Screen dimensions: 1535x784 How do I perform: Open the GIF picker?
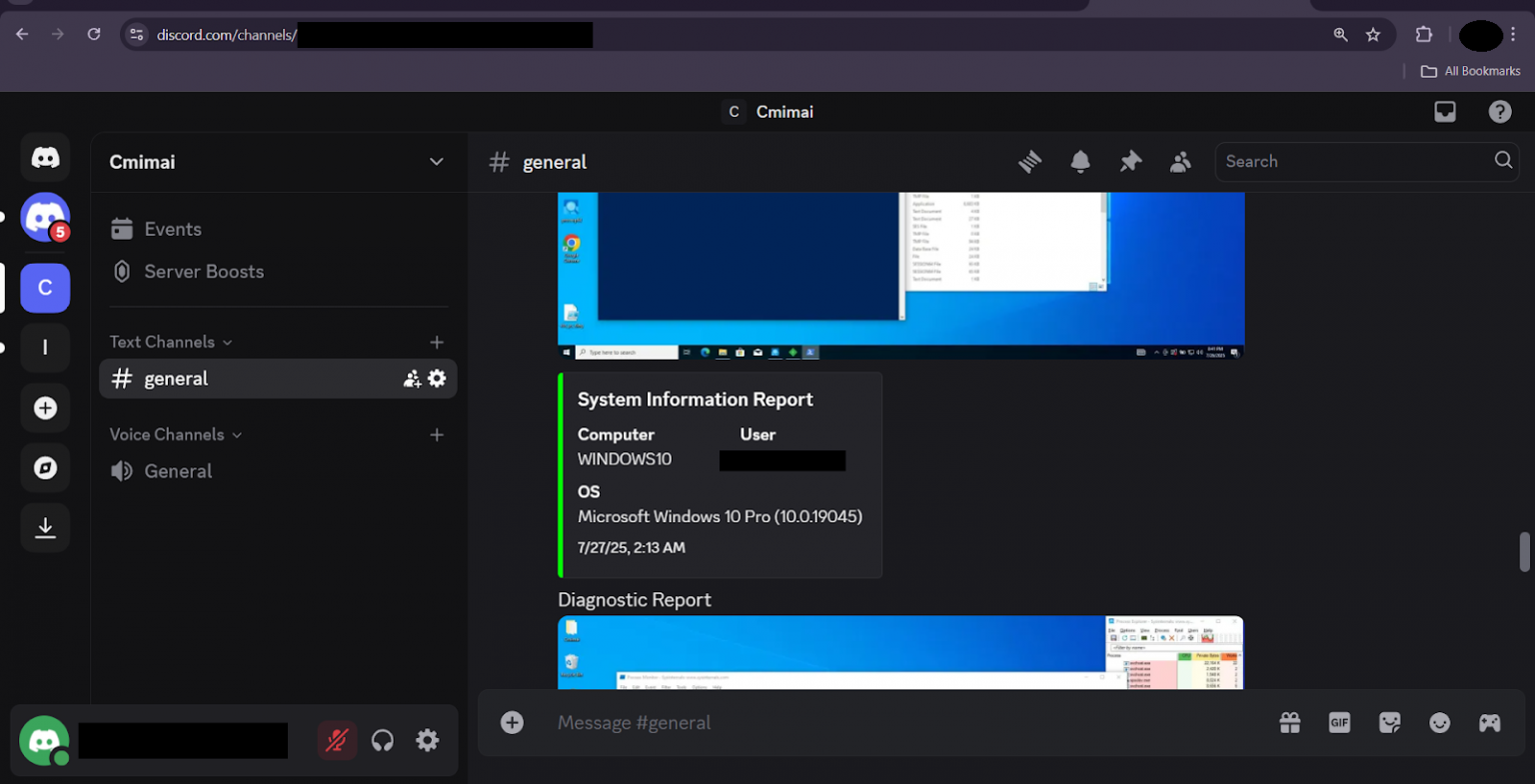(x=1339, y=723)
